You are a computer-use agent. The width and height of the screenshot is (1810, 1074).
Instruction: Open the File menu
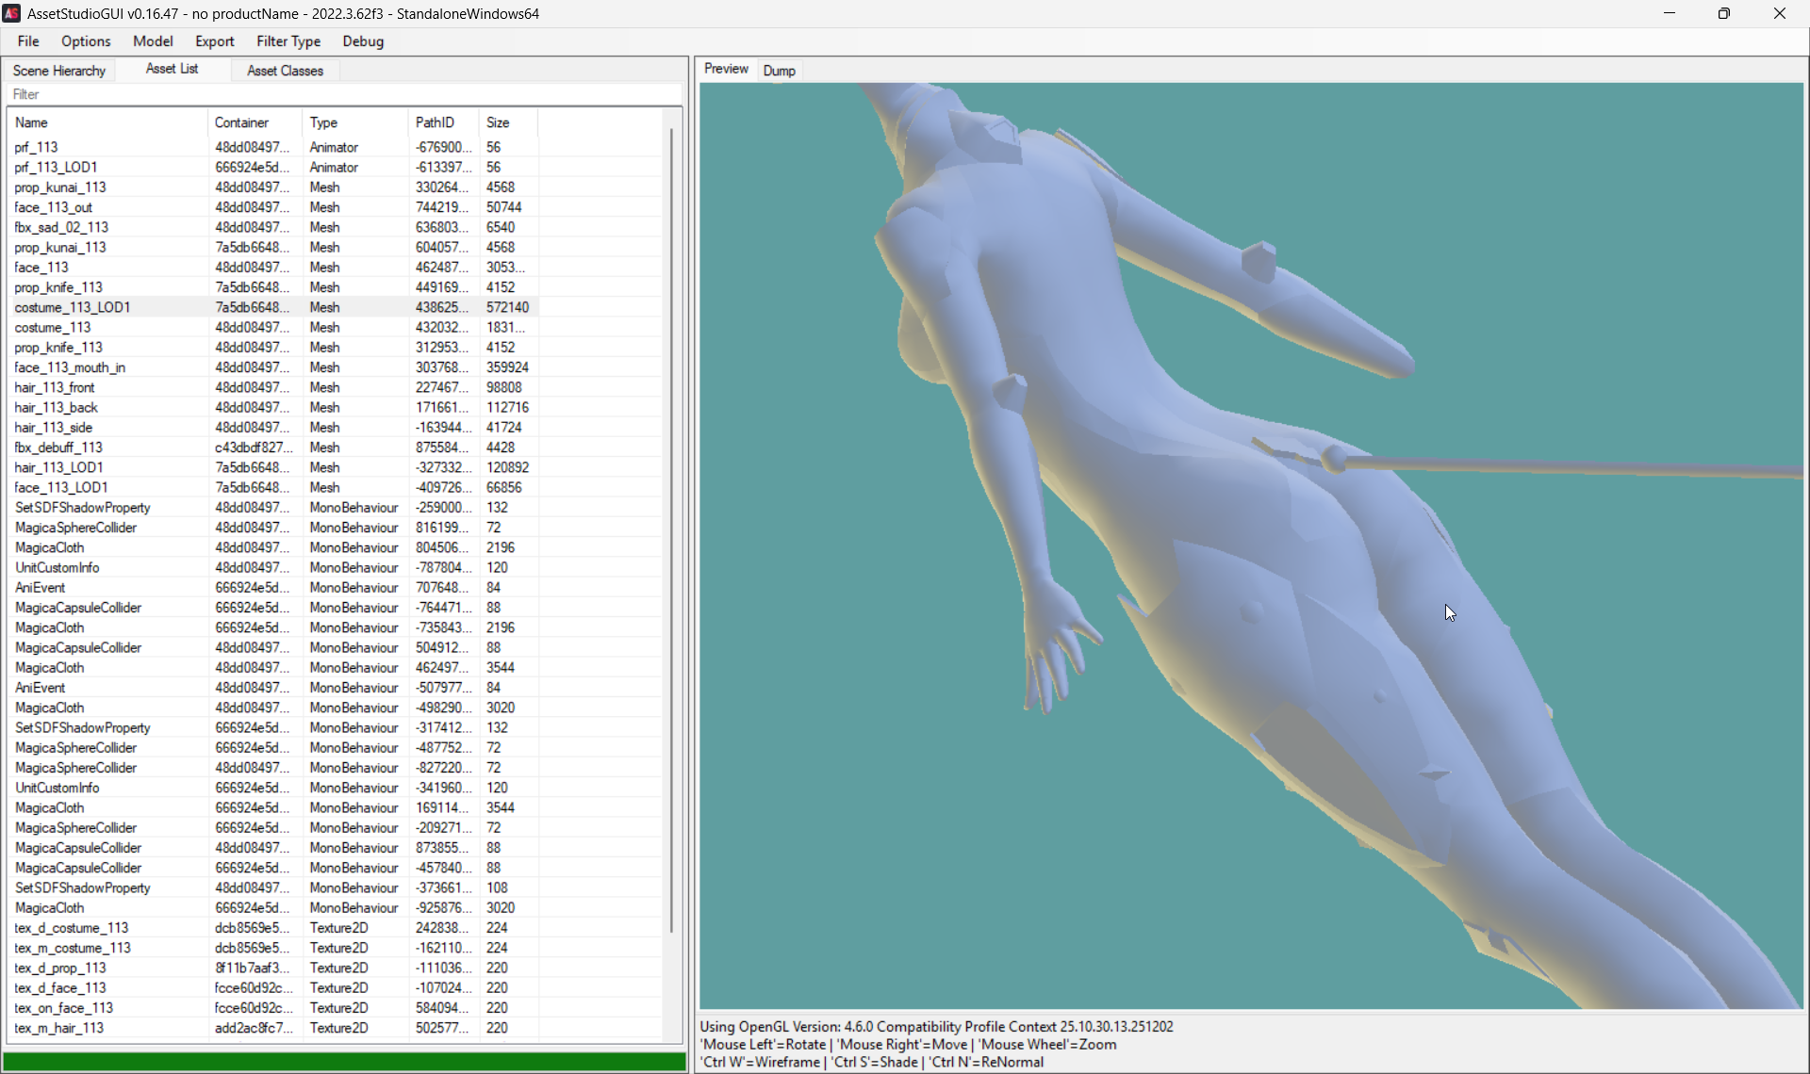pyautogui.click(x=28, y=41)
